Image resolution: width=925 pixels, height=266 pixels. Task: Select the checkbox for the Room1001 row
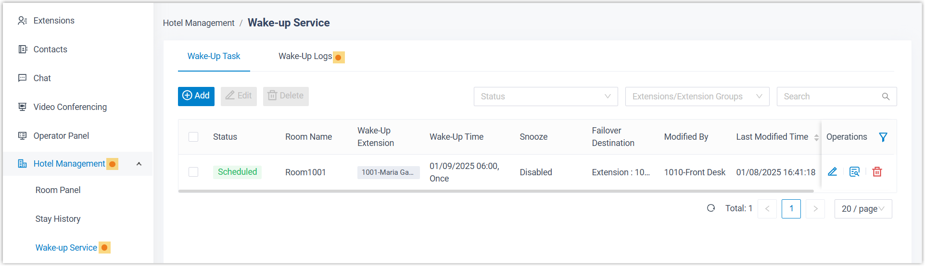193,172
